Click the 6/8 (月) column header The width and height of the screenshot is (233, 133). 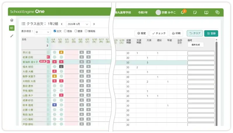click(80, 40)
